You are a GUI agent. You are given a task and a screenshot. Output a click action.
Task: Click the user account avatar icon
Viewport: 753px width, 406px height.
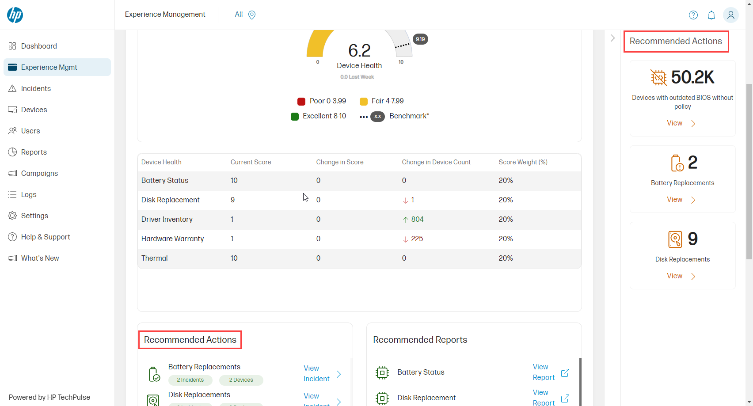730,15
